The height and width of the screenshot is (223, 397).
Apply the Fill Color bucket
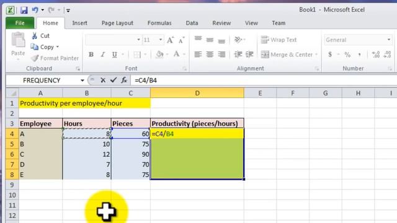pos(159,55)
